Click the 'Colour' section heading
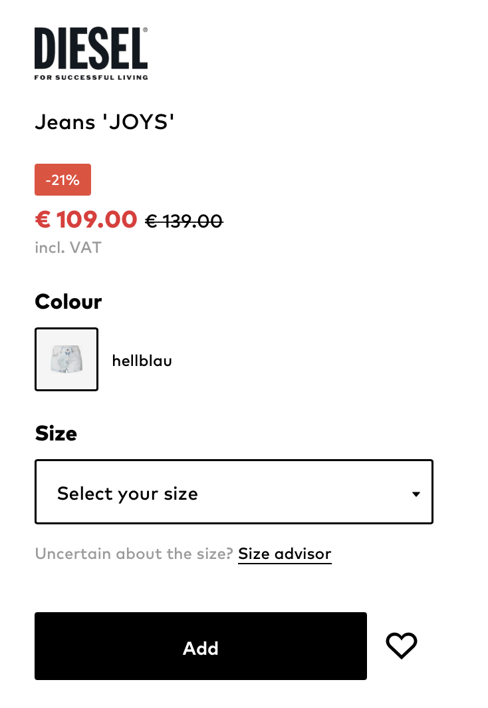Screen dimensions: 488x708 coord(68,301)
